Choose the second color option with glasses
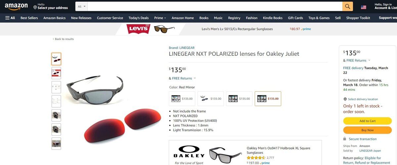Image resolution: width=397 pixels, height=165 pixels. tap(211, 99)
